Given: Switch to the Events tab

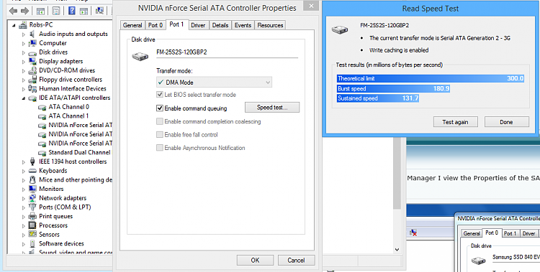Looking at the screenshot, I should pyautogui.click(x=243, y=25).
